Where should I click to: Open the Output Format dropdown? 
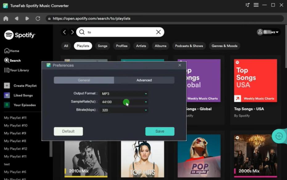pyautogui.click(x=124, y=94)
